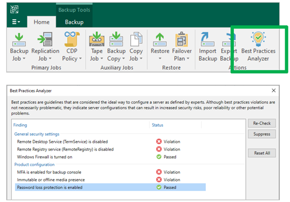This screenshot has width=290, height=202.
Task: Switch to the Backup ribbon tab
Action: 74,22
